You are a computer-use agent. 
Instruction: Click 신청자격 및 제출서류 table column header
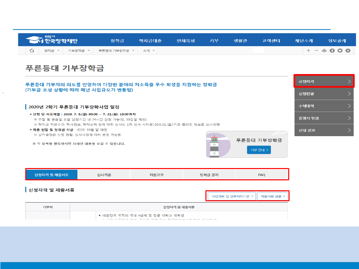179,207
